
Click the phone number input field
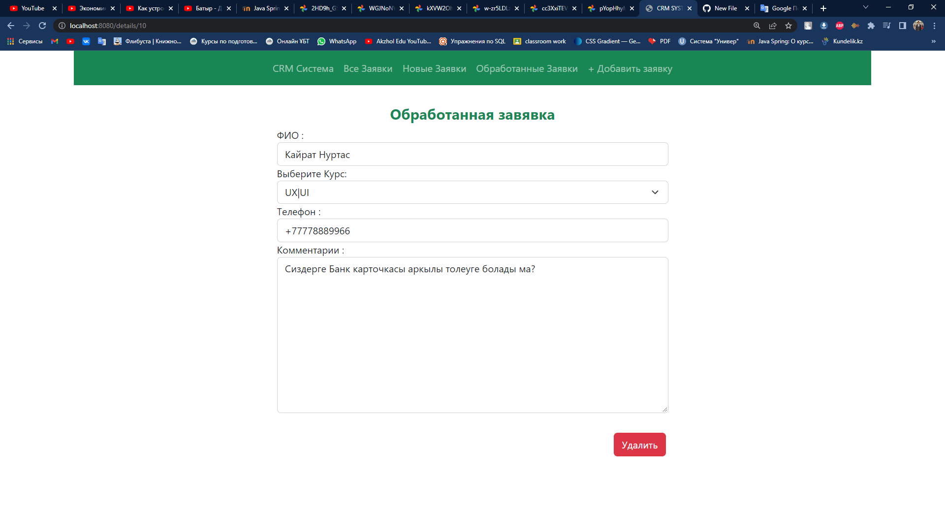(x=472, y=230)
